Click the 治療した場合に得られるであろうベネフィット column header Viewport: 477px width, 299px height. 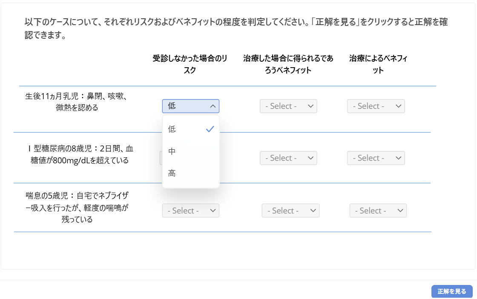[x=288, y=64]
